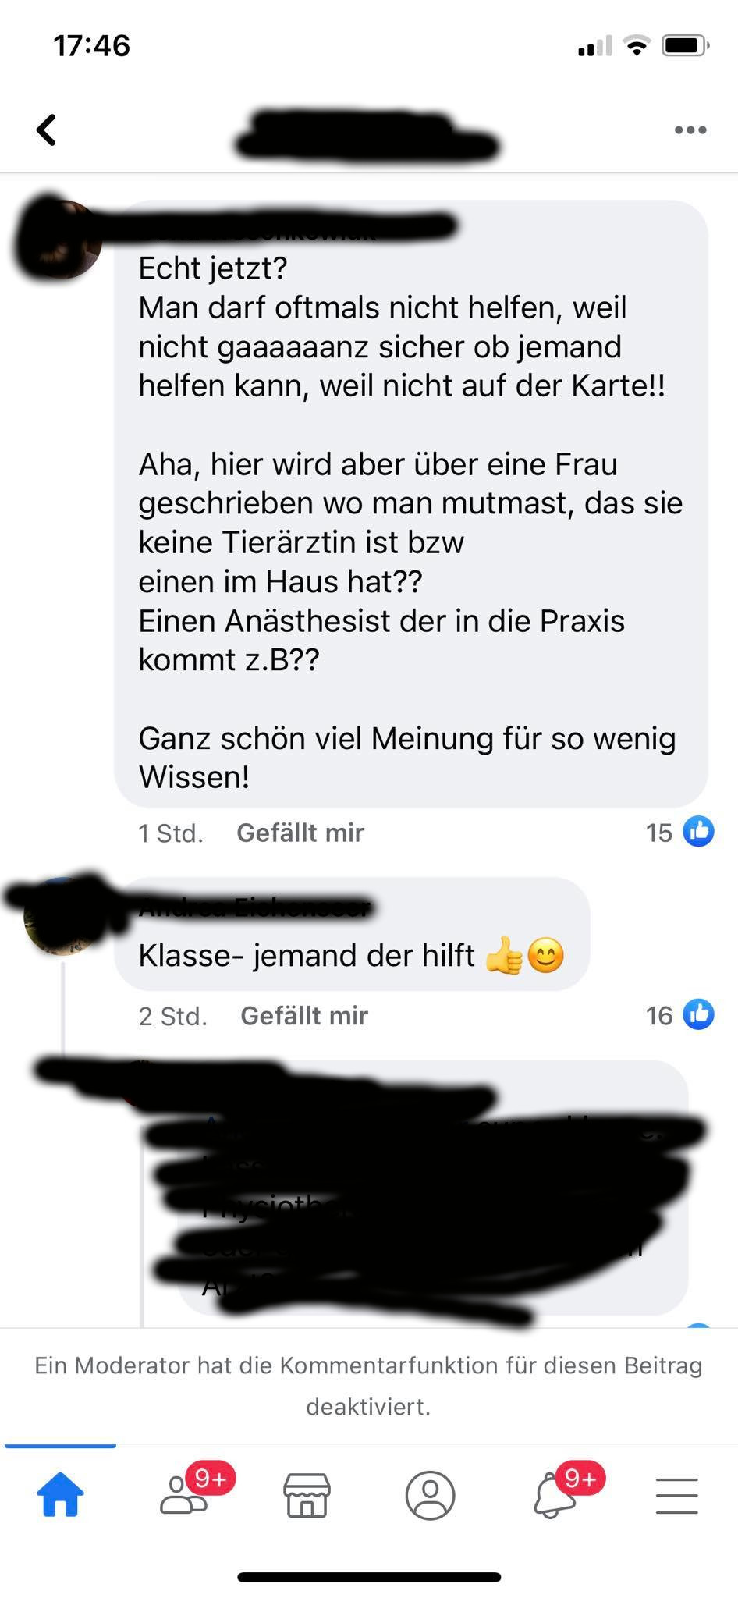Tap the 'Ganz schön viel Meinung' comment text
This screenshot has height=1598, width=738.
406,757
